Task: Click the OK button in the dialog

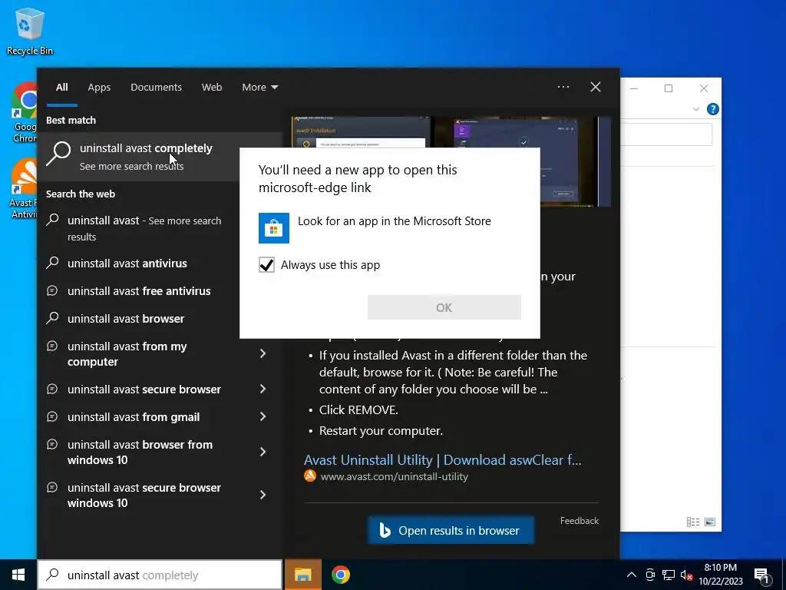Action: 444,307
